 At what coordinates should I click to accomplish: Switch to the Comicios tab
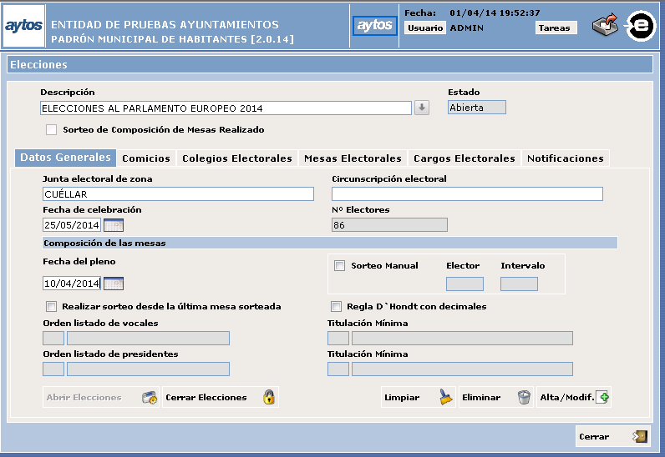pos(146,158)
